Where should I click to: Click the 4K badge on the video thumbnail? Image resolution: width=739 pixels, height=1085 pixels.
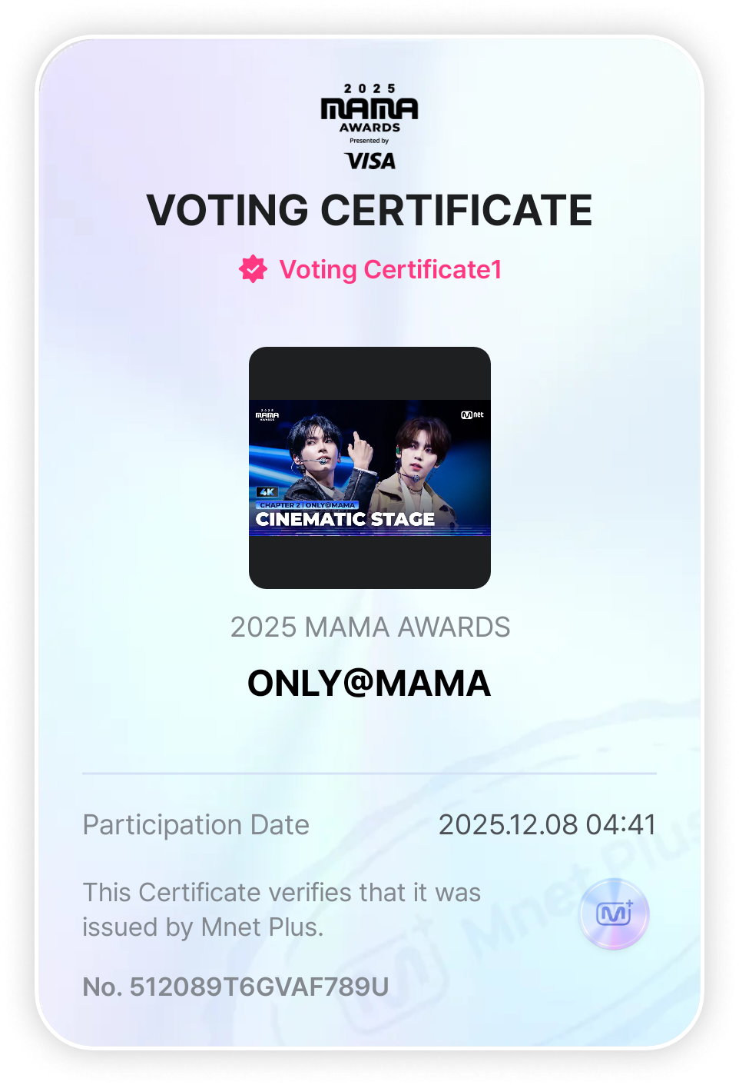(x=267, y=492)
